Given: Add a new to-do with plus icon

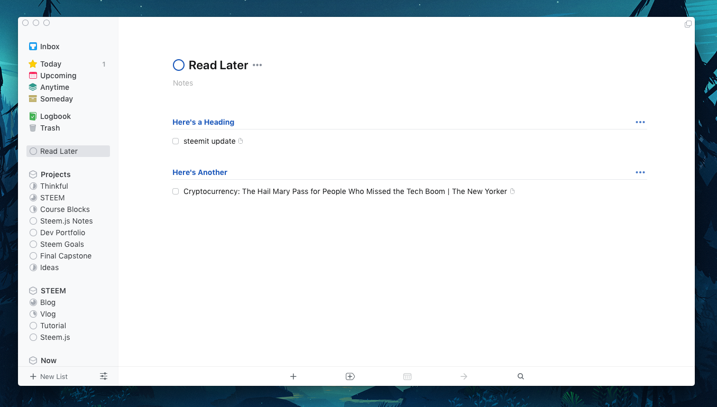Looking at the screenshot, I should point(293,376).
